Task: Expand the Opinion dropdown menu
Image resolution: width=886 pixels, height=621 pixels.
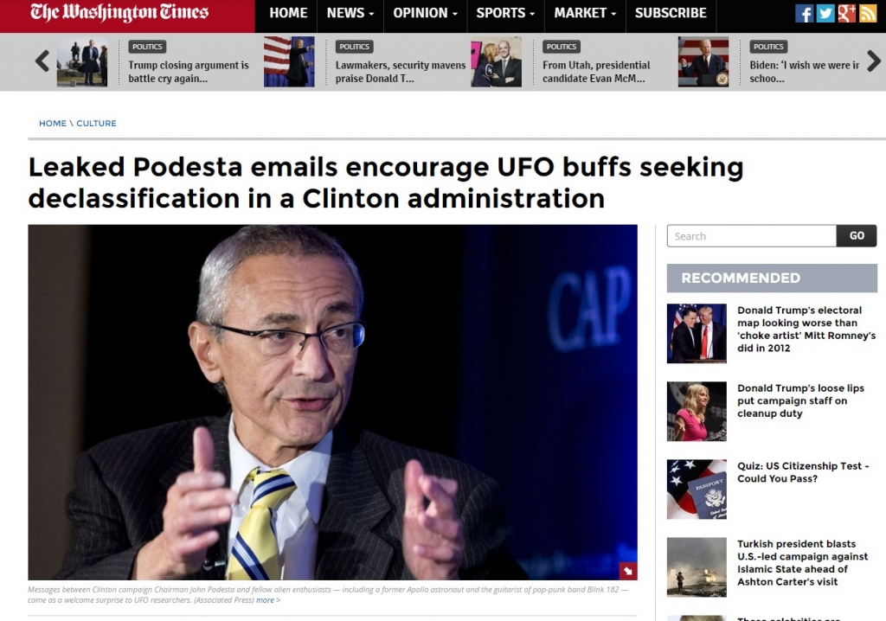Action: (425, 13)
